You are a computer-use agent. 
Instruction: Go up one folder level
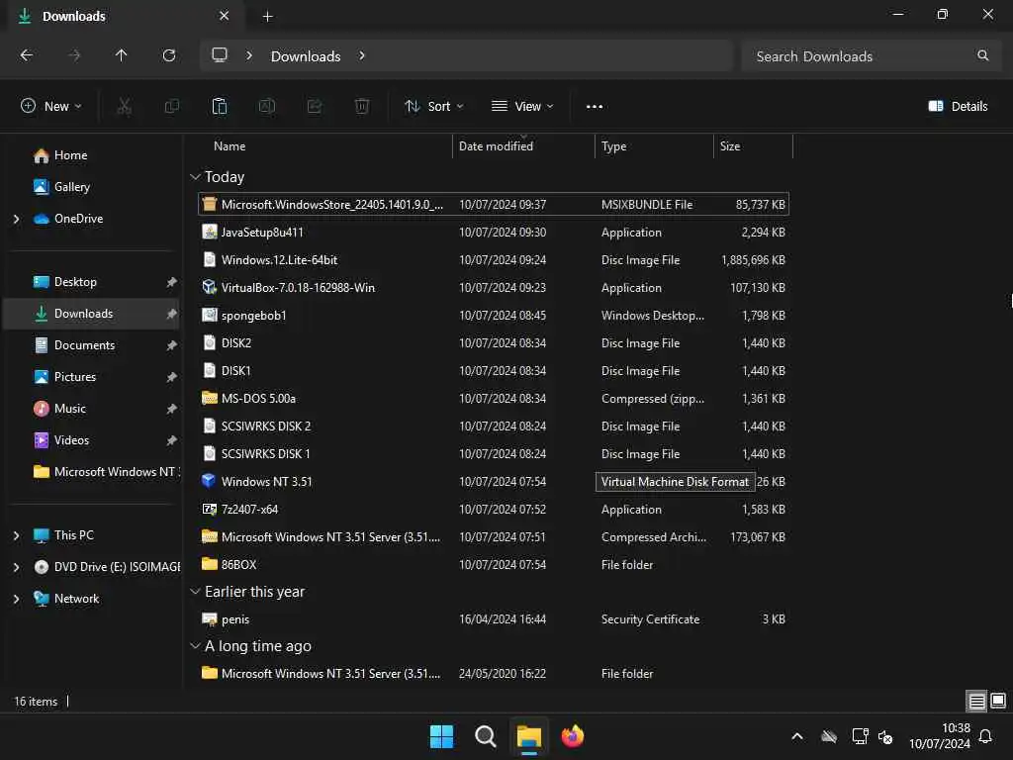pyautogui.click(x=122, y=55)
